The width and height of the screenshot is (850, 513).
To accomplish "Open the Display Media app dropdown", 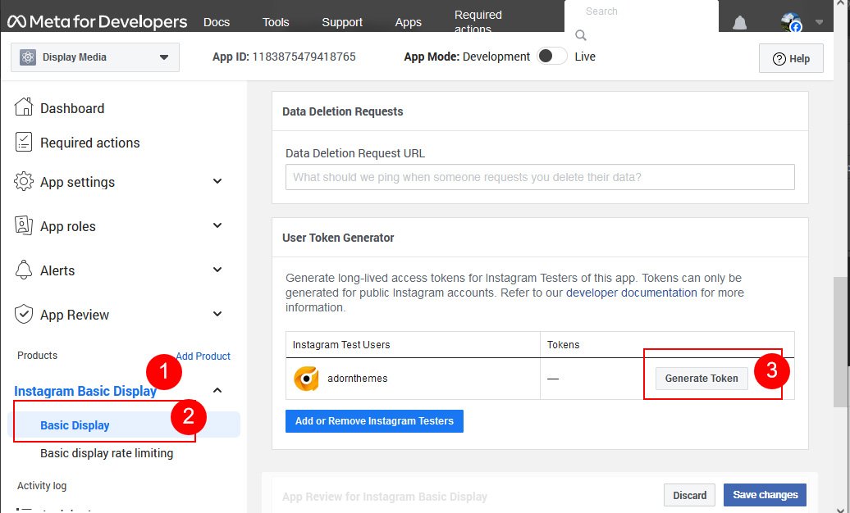I will click(x=163, y=57).
